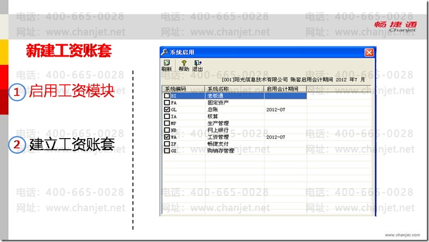Click the MP system code text

pyautogui.click(x=174, y=123)
